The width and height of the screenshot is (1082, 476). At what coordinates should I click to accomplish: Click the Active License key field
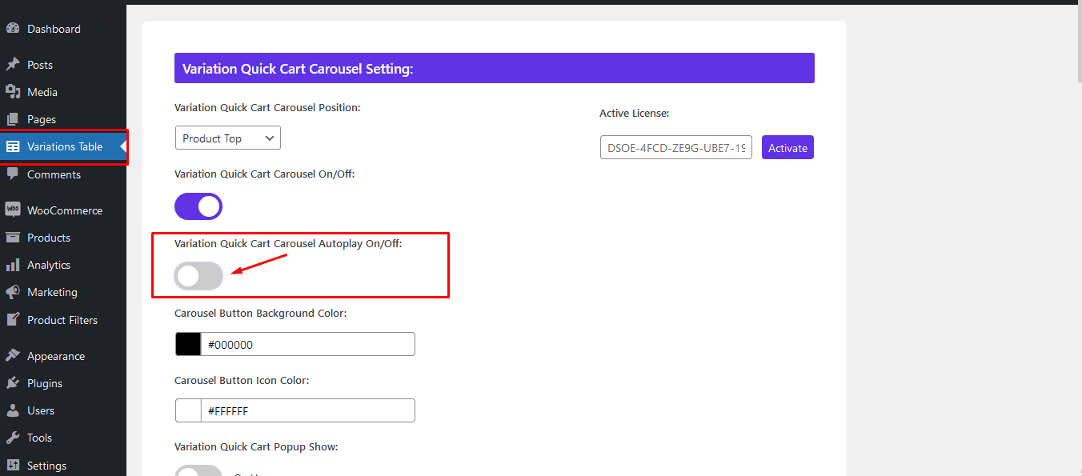pos(676,147)
